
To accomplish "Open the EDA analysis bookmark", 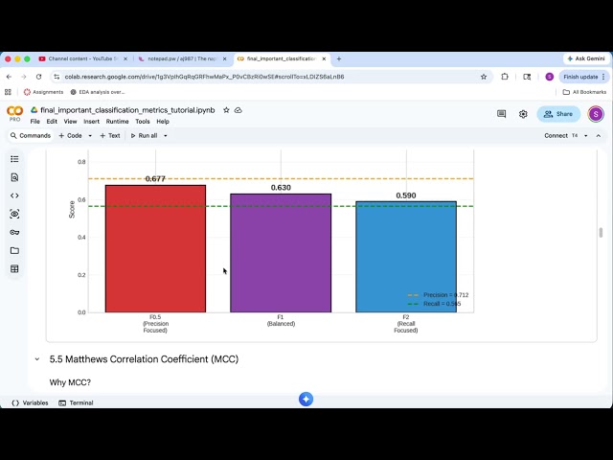I will pyautogui.click(x=98, y=92).
